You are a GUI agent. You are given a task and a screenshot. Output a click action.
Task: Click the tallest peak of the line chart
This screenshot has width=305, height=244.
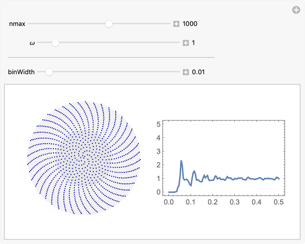click(x=181, y=161)
